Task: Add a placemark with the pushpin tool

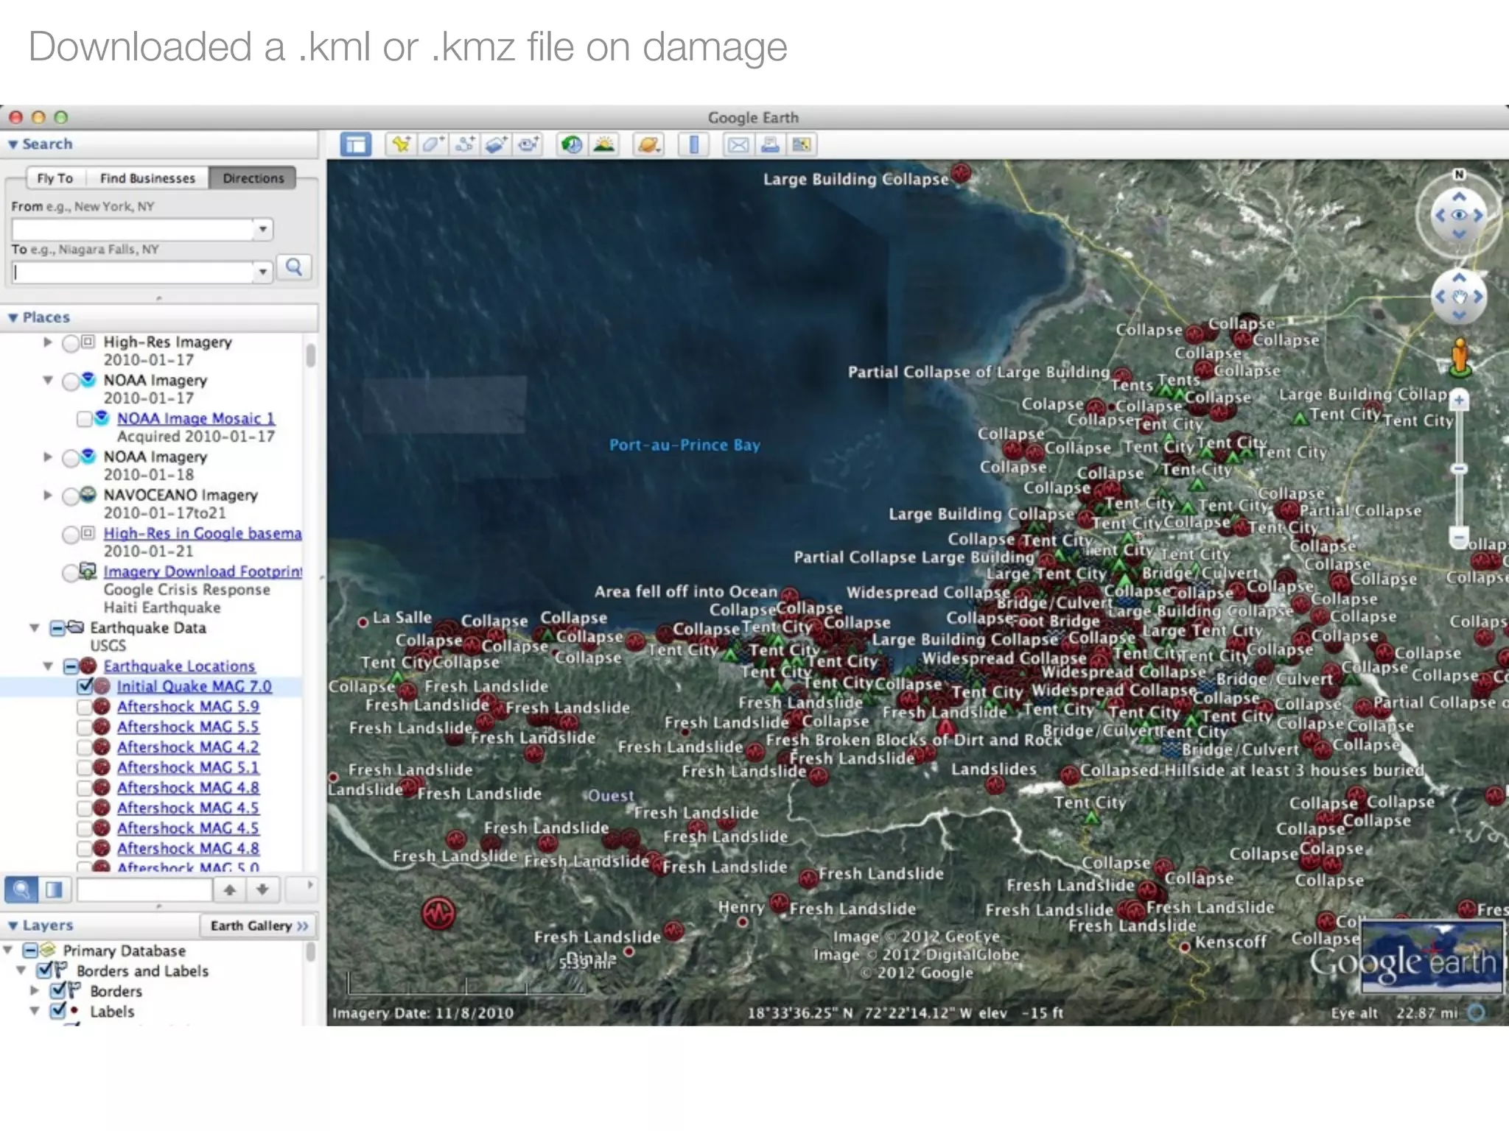Action: click(x=401, y=144)
